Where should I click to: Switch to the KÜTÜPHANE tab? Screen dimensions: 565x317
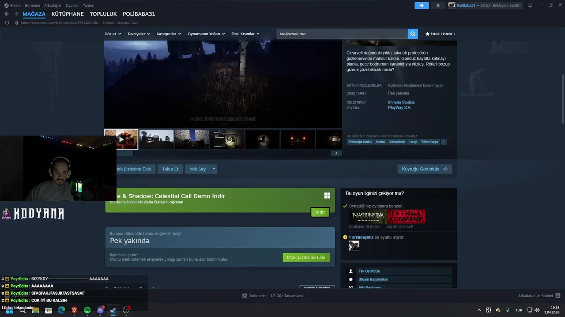click(68, 14)
